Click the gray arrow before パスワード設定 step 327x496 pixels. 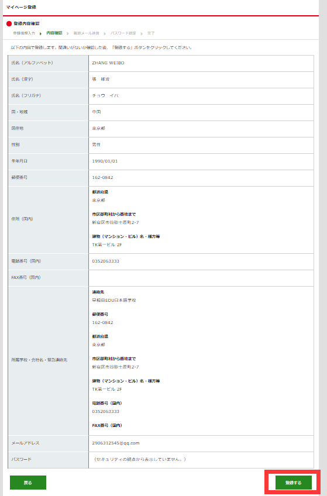(105, 33)
